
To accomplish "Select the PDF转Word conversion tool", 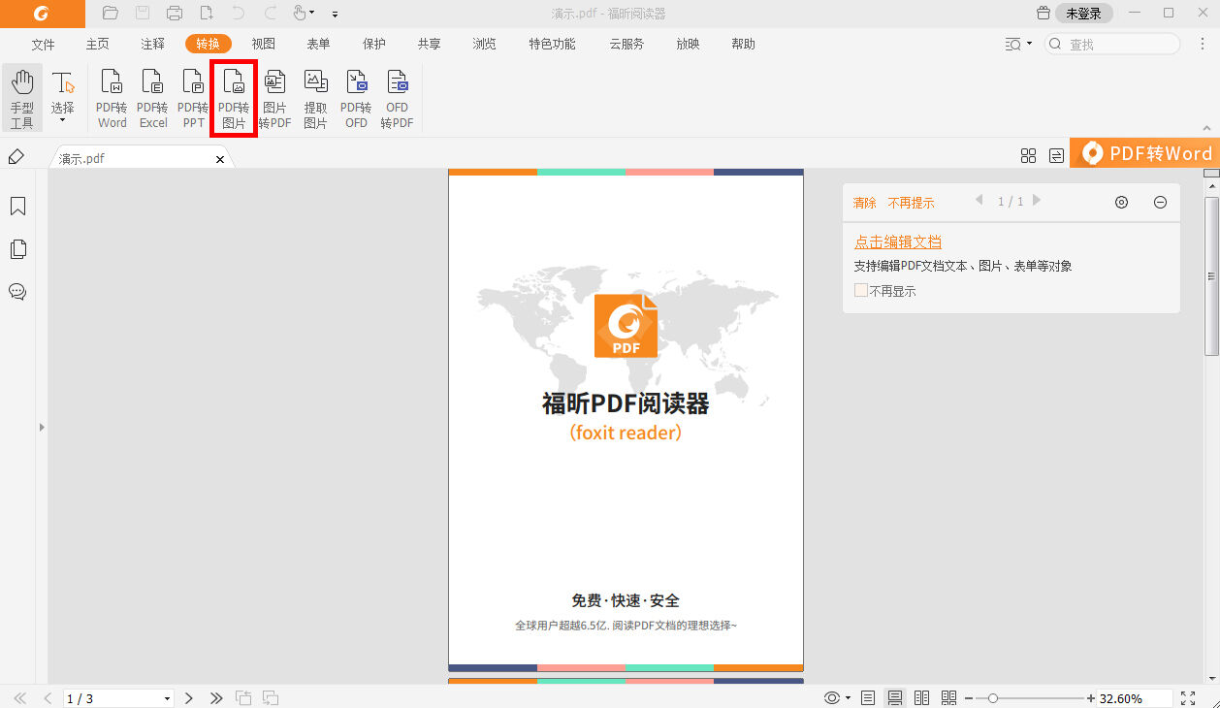I will pyautogui.click(x=112, y=97).
